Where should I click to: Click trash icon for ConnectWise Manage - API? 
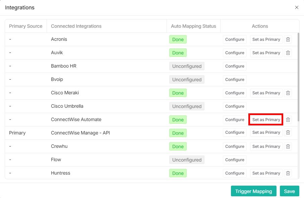click(x=288, y=132)
